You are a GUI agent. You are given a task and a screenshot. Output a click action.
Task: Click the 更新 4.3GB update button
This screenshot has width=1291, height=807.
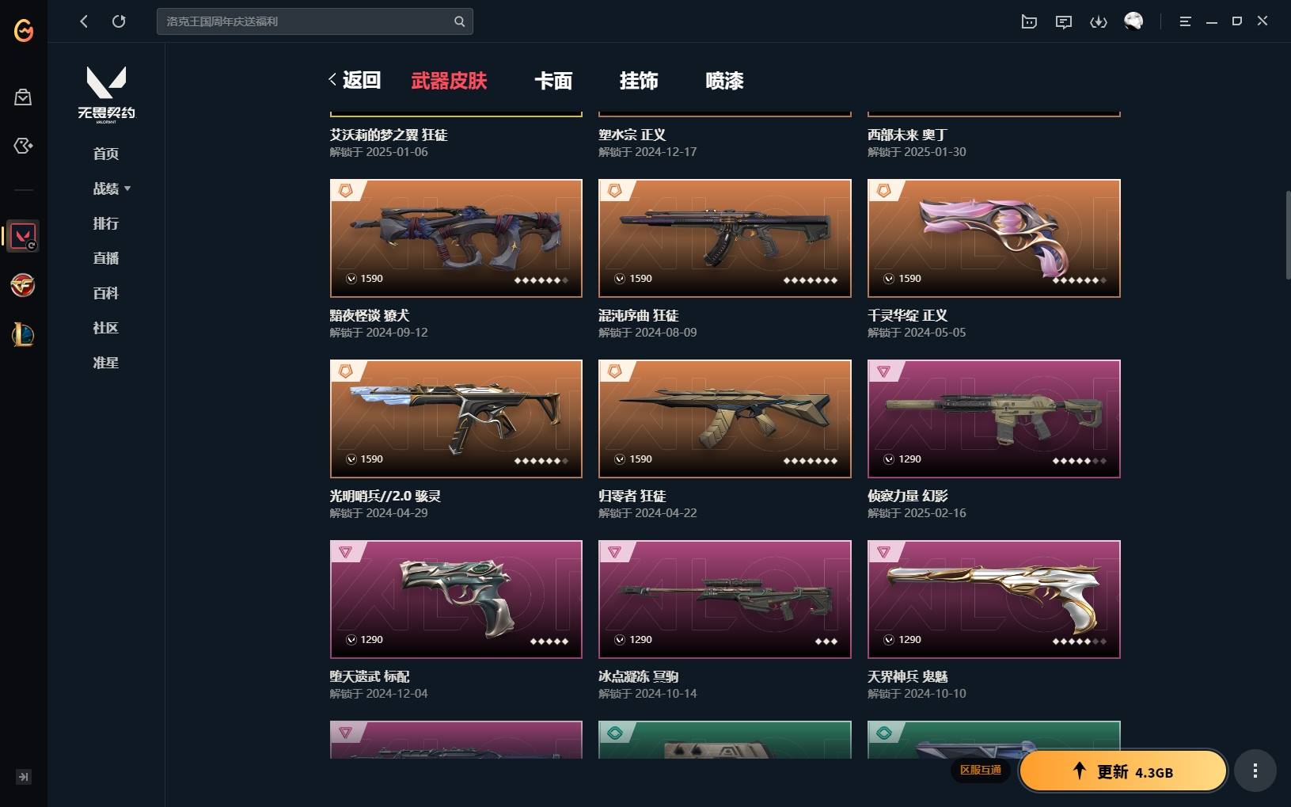1122,771
